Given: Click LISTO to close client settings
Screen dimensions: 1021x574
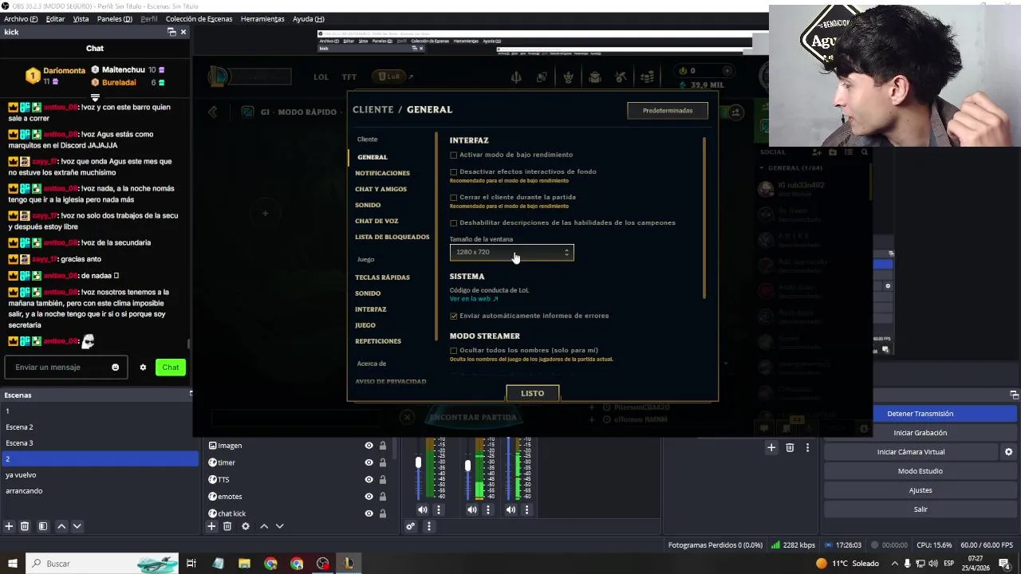Looking at the screenshot, I should 532,393.
